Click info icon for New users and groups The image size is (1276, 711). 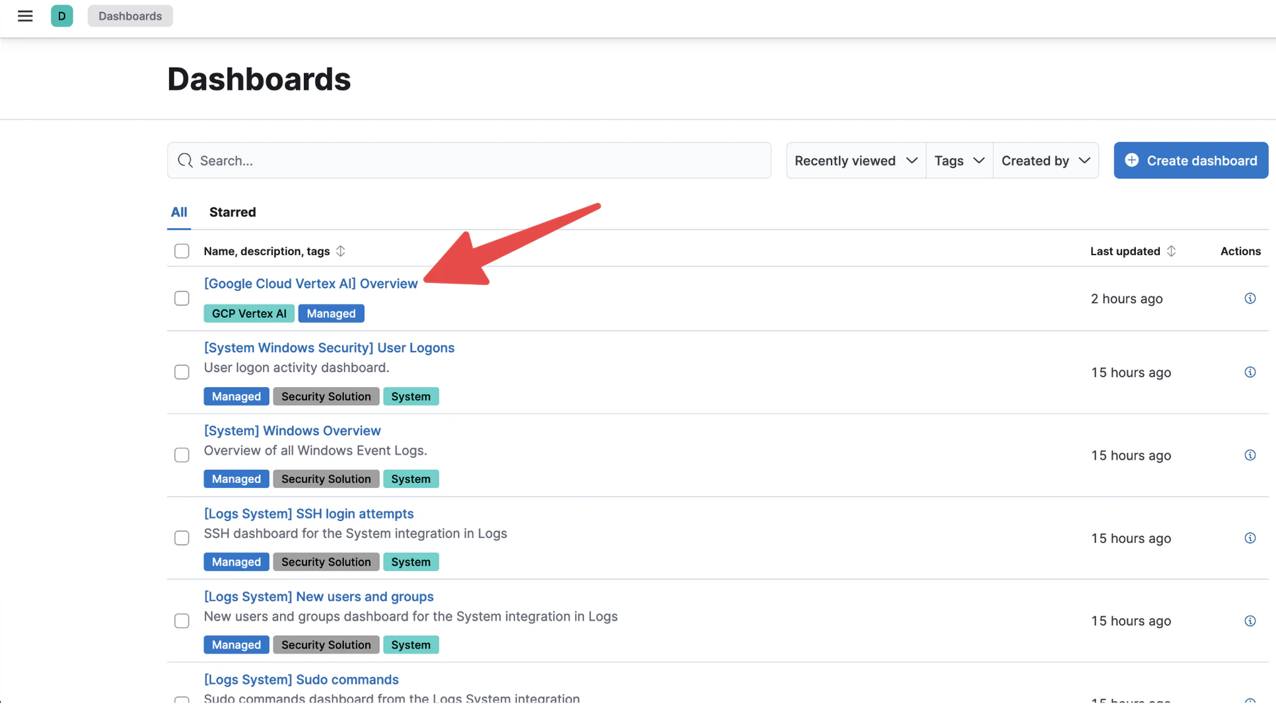coord(1250,621)
